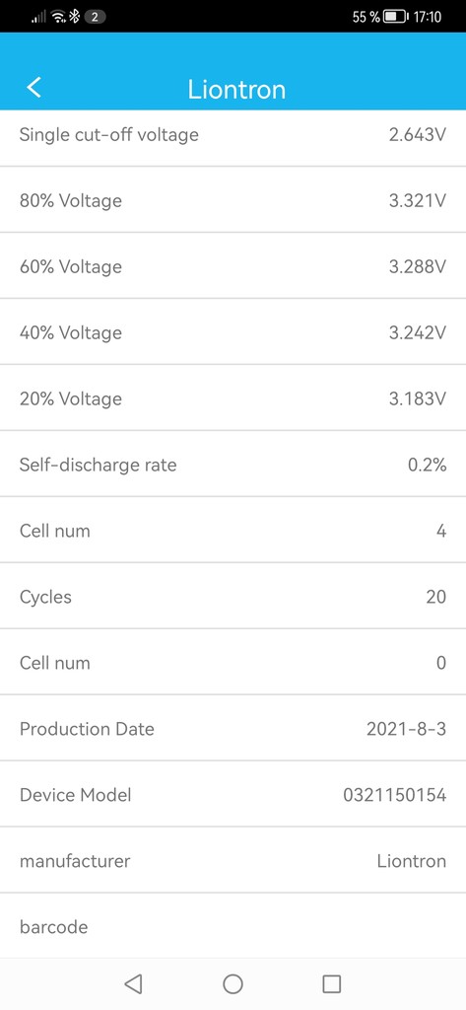Select the 80% Voltage row
466x1010 pixels.
233,200
